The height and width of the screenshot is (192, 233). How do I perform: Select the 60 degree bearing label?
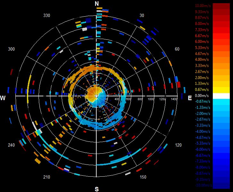tap(177, 49)
